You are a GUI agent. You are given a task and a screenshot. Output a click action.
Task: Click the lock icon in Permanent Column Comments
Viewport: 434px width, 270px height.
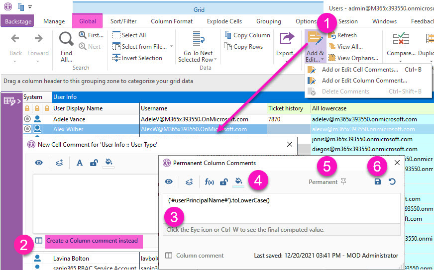224,182
